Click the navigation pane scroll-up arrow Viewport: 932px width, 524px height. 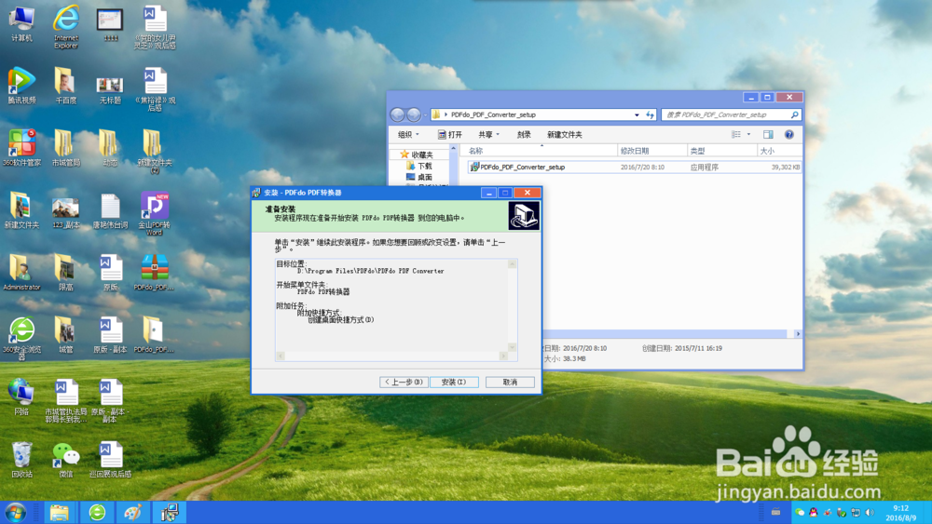tap(454, 148)
